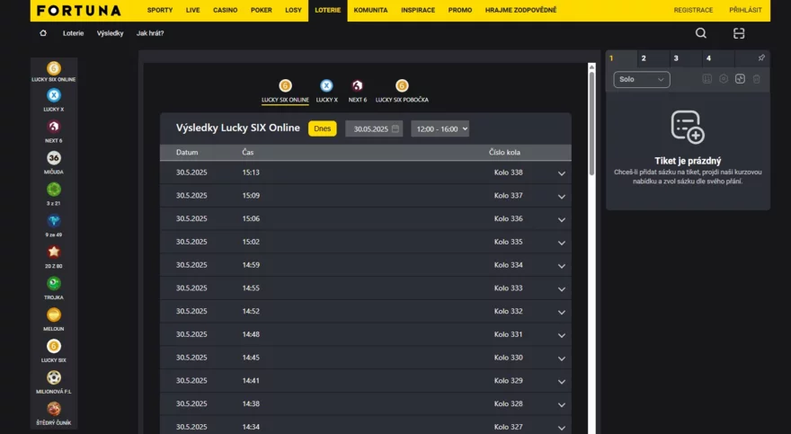Open the calendar icon in date field
The image size is (791, 434).
click(395, 128)
